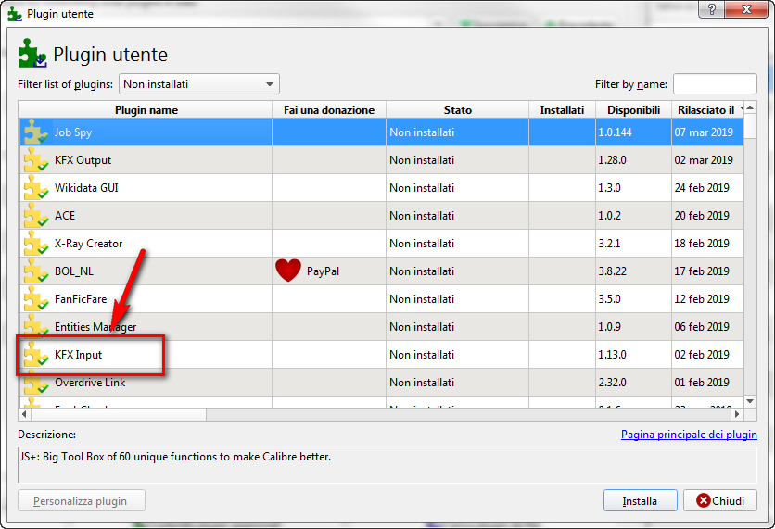Click the Installa button

[x=640, y=501]
